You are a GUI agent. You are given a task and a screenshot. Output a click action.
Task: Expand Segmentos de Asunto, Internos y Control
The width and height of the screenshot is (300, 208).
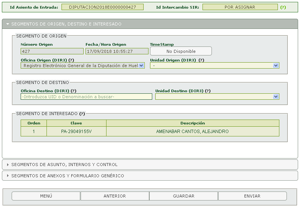150,165
